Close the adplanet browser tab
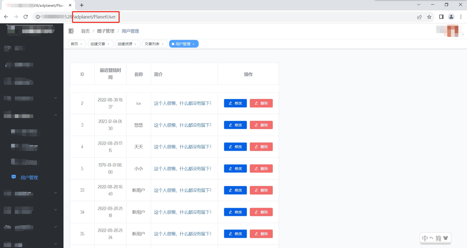 point(70,5)
